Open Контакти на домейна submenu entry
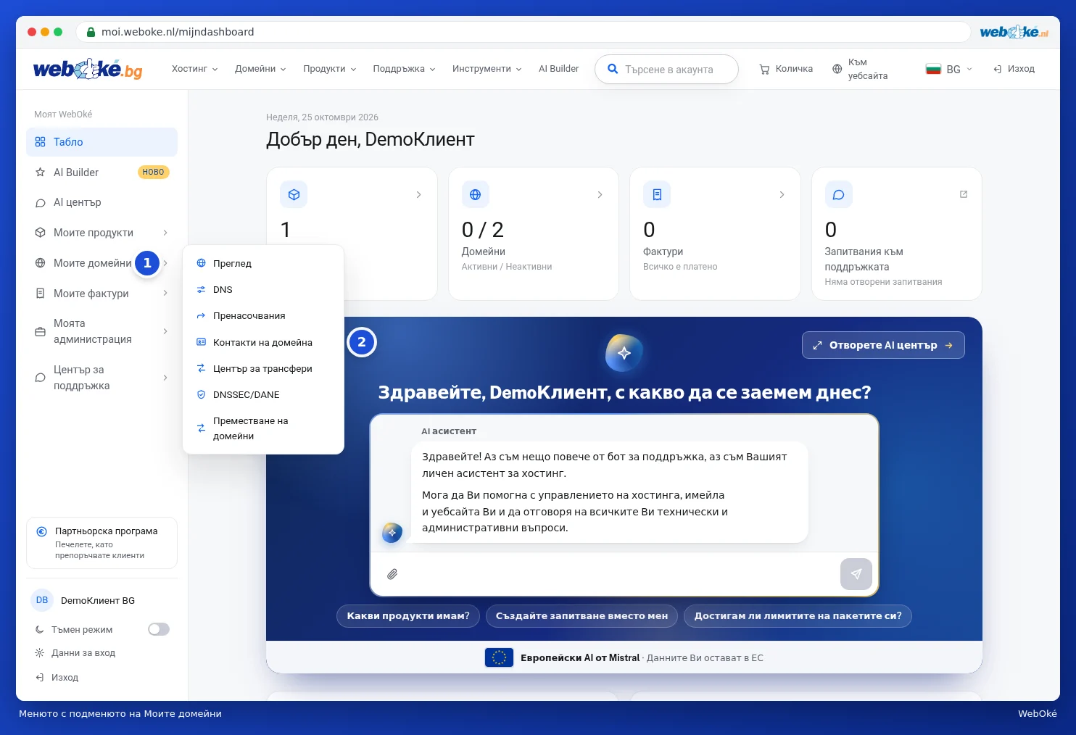Image resolution: width=1076 pixels, height=735 pixels. (263, 343)
